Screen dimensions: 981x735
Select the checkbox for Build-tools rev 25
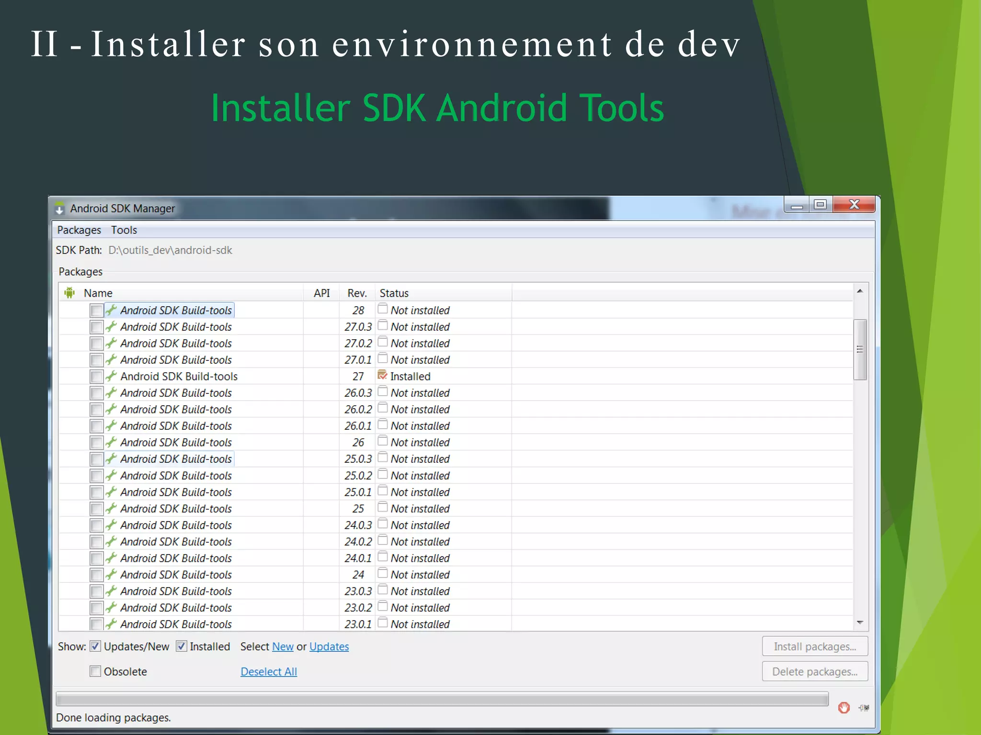tap(96, 509)
